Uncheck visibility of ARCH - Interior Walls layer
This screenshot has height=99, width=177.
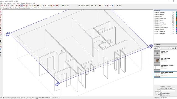click(173, 24)
